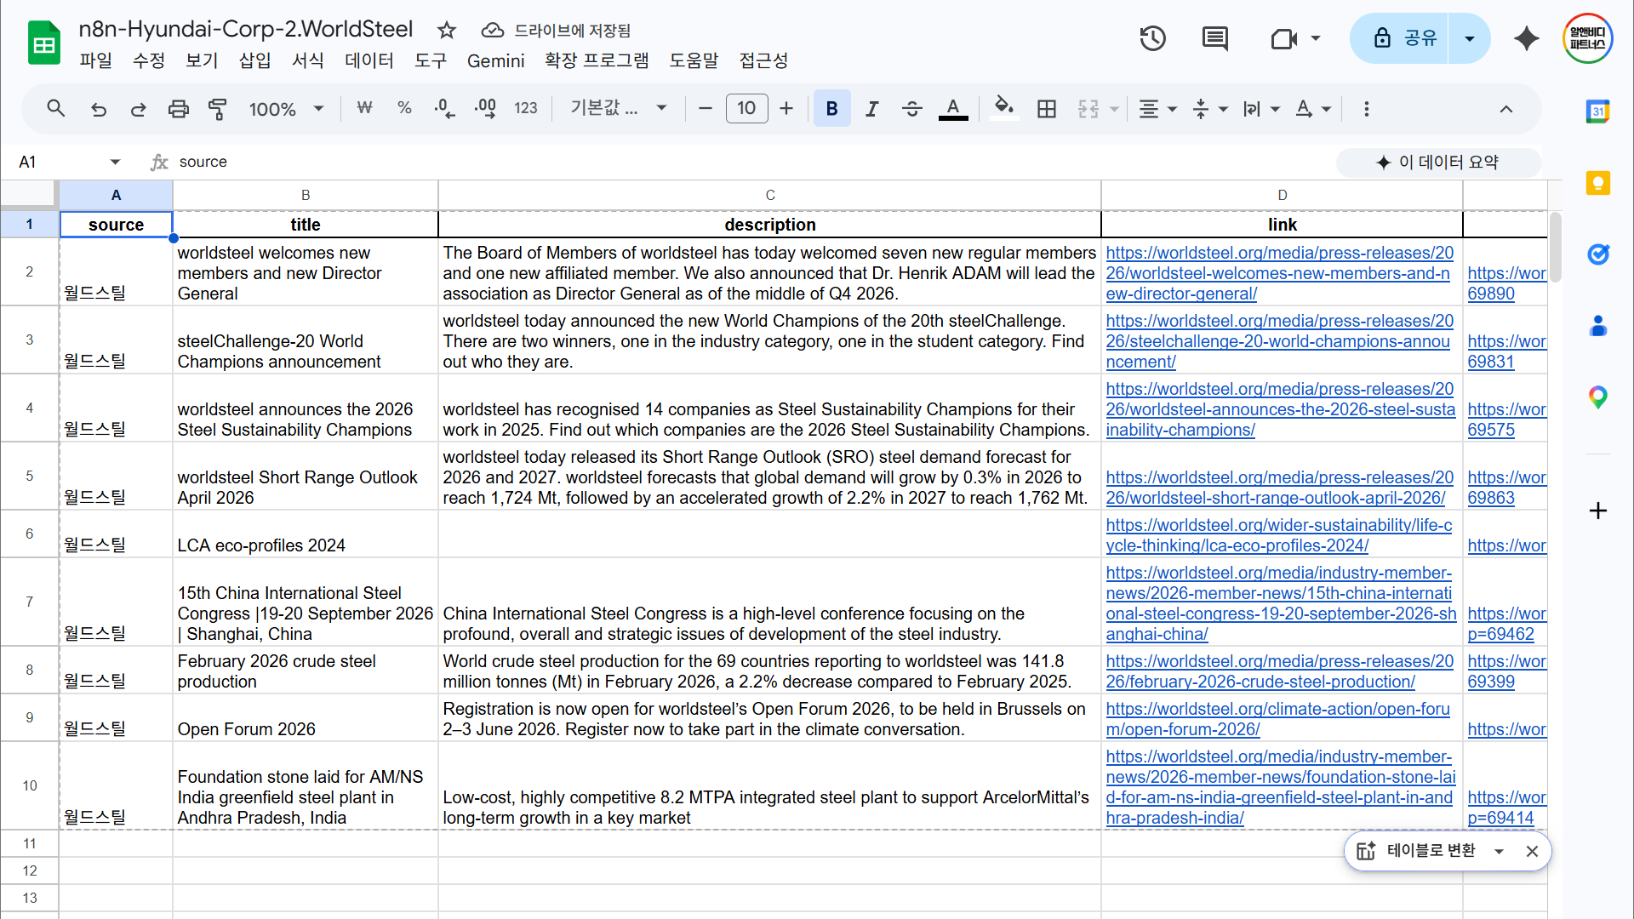Click the borders grid icon
The height and width of the screenshot is (919, 1634).
tap(1047, 109)
